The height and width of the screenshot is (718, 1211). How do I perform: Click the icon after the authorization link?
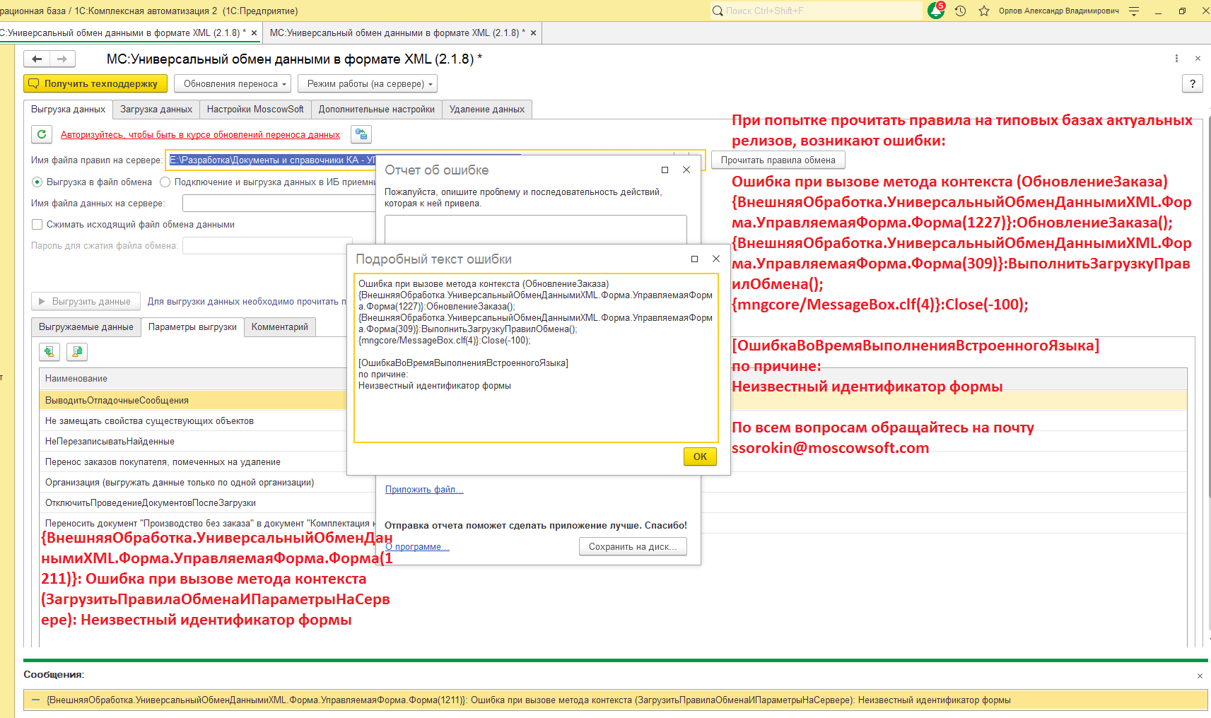[x=361, y=134]
